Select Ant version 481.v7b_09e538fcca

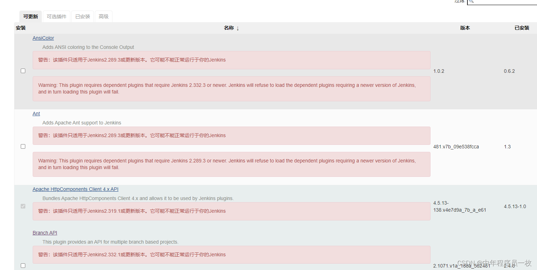click(456, 147)
